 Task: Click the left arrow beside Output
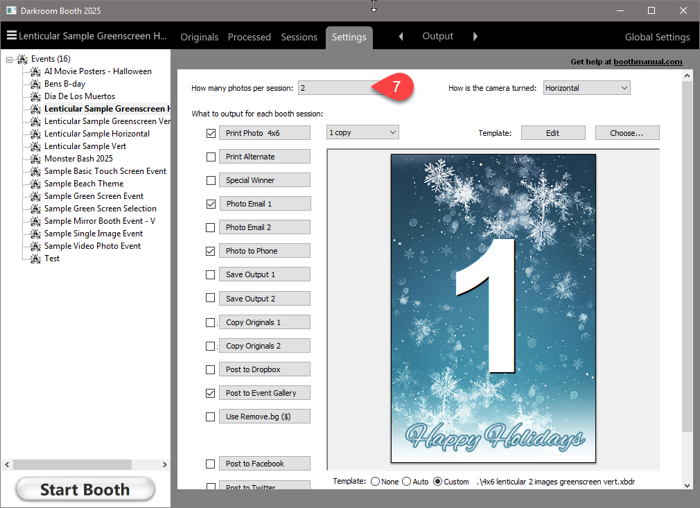[401, 37]
